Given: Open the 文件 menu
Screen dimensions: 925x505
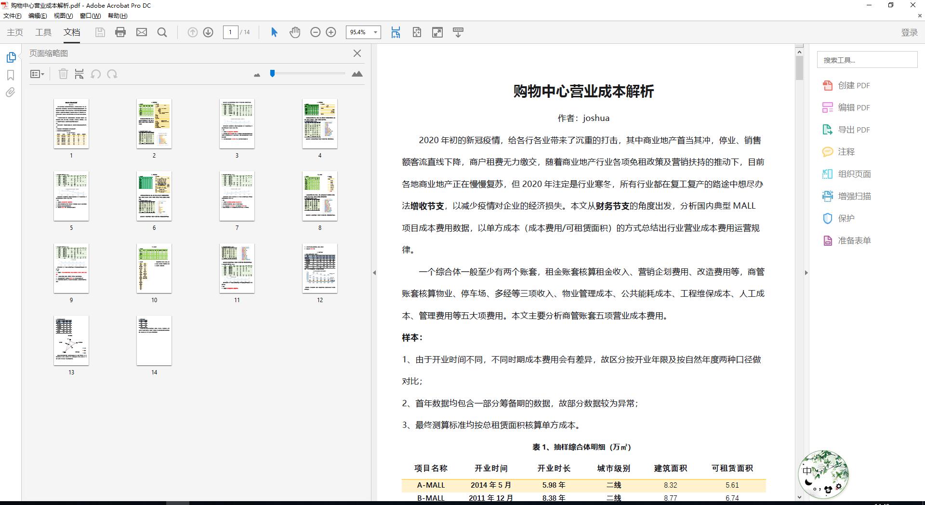Looking at the screenshot, I should click(13, 16).
